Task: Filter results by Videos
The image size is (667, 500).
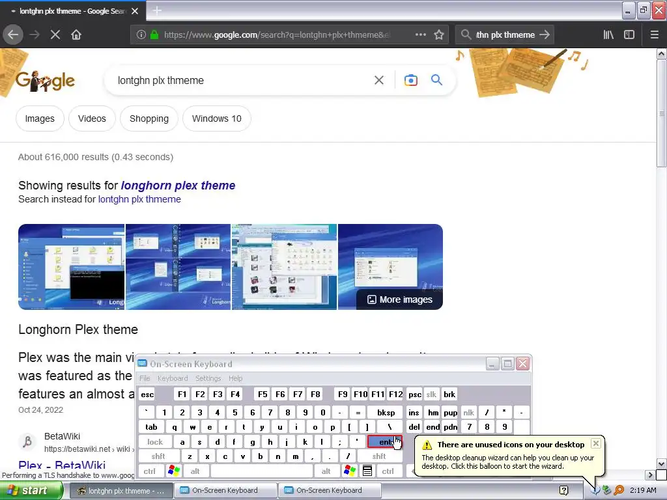Action: click(x=92, y=118)
